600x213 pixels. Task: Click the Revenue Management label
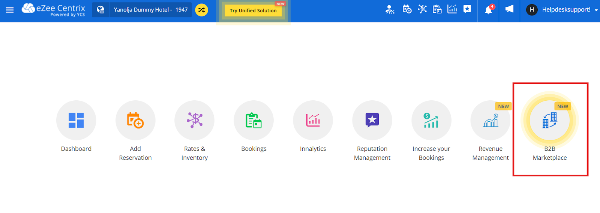[490, 153]
